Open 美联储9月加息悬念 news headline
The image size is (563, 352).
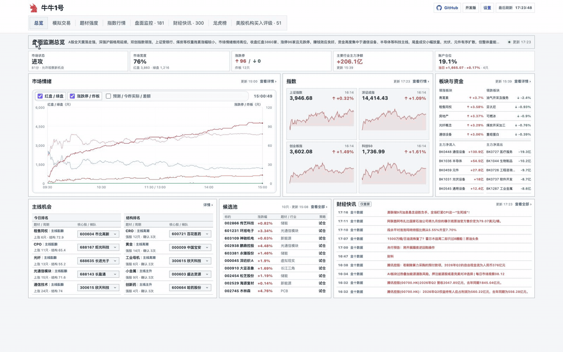coord(428,212)
